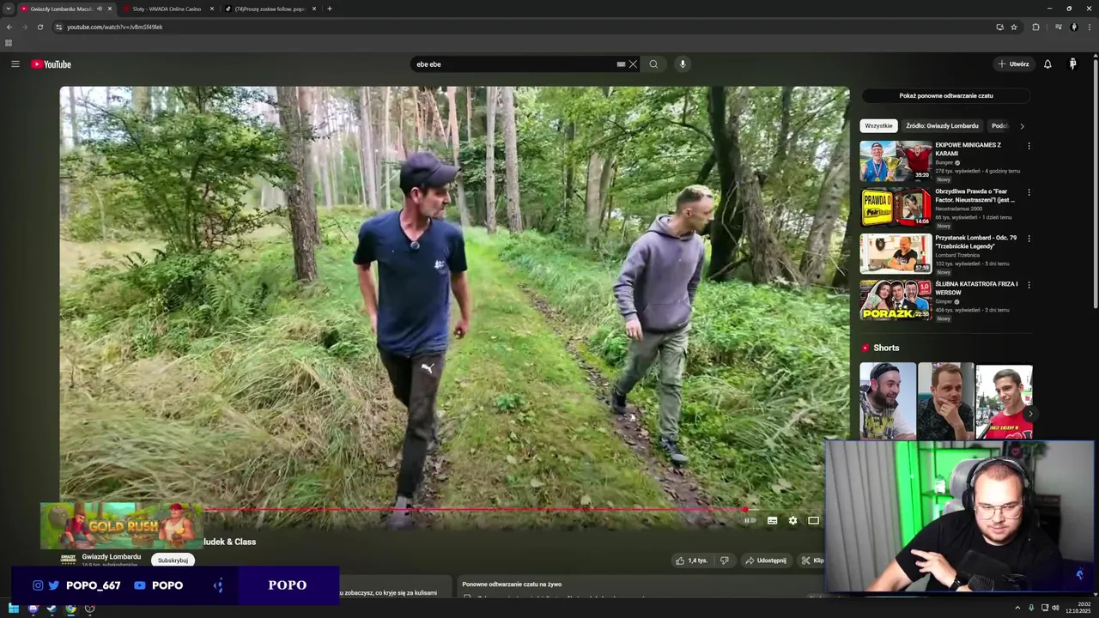Select the partially visible Podobne chip
1099x618 pixels.
999,126
